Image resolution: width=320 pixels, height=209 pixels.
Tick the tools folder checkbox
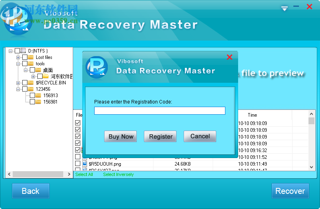[25, 64]
